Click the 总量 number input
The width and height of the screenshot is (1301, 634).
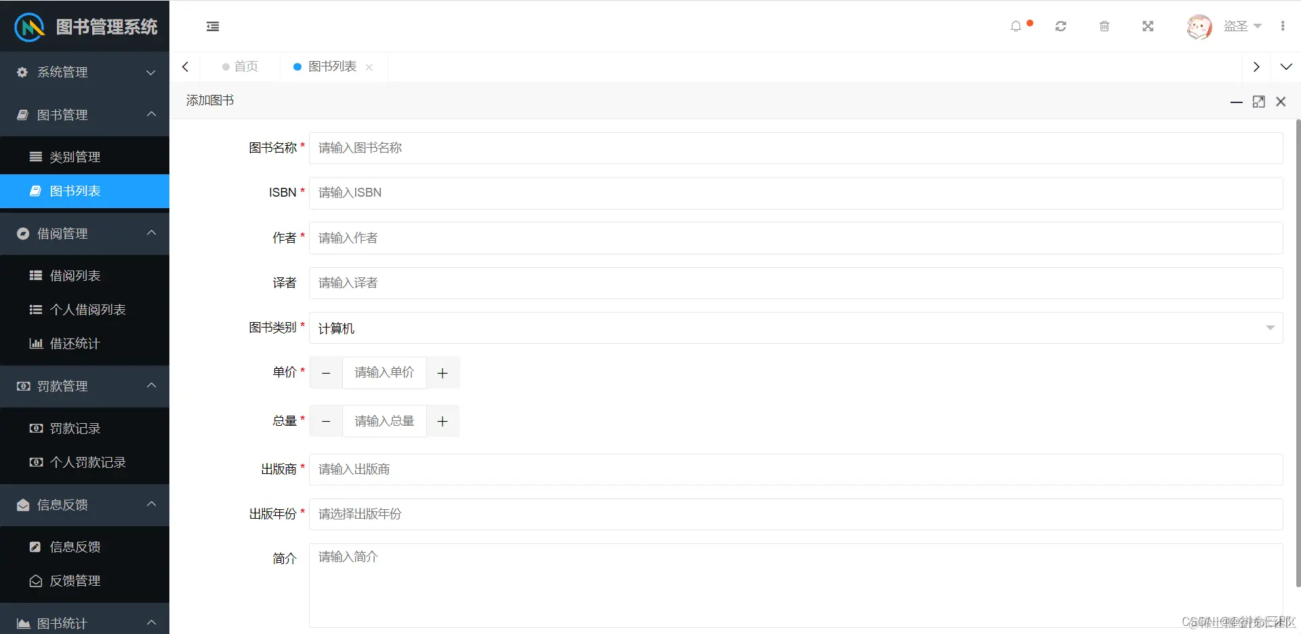384,421
